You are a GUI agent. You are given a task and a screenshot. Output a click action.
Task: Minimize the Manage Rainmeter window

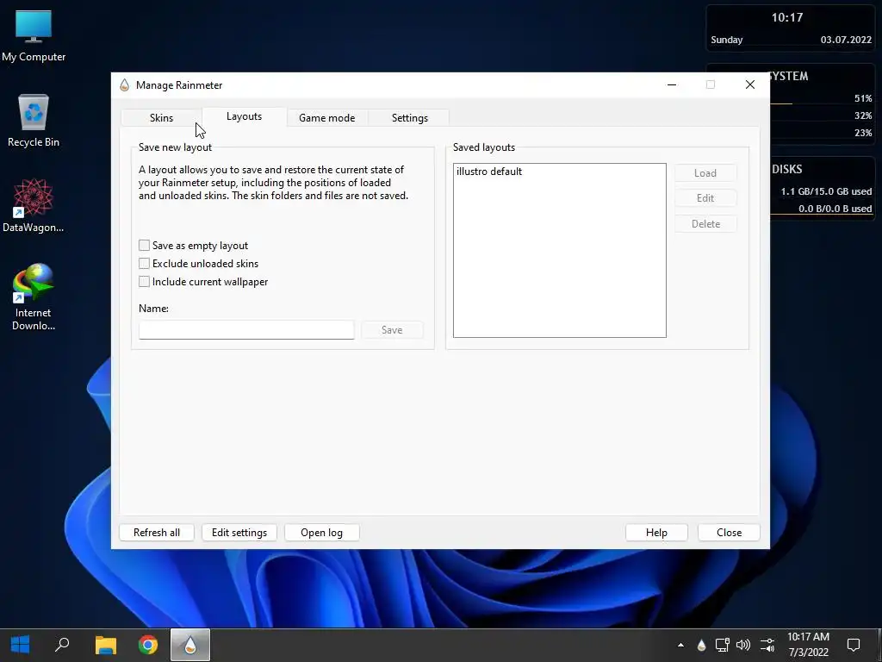[x=672, y=85]
